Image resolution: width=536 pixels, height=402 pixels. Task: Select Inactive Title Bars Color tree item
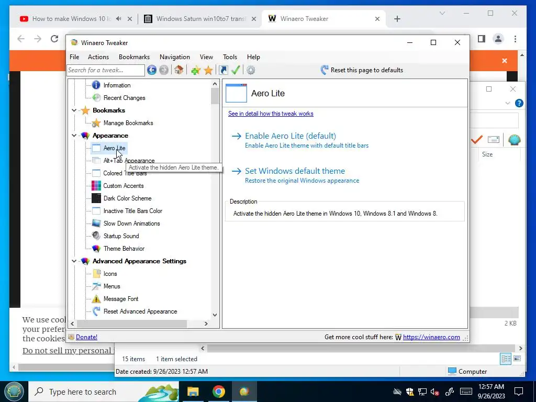(x=132, y=211)
